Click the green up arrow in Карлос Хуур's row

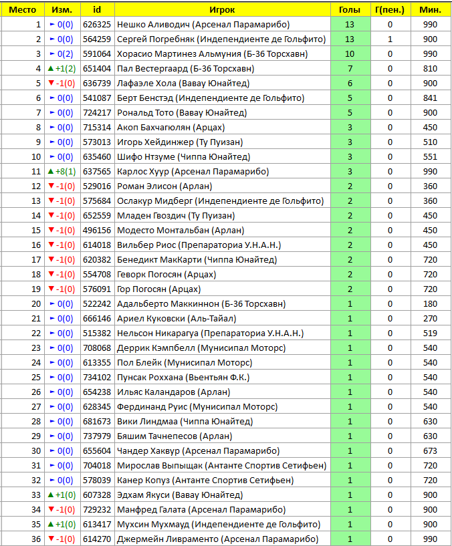pyautogui.click(x=51, y=171)
